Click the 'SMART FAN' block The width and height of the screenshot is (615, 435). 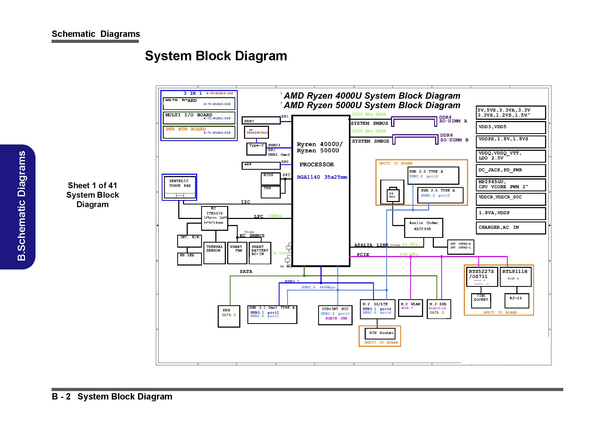point(237,253)
